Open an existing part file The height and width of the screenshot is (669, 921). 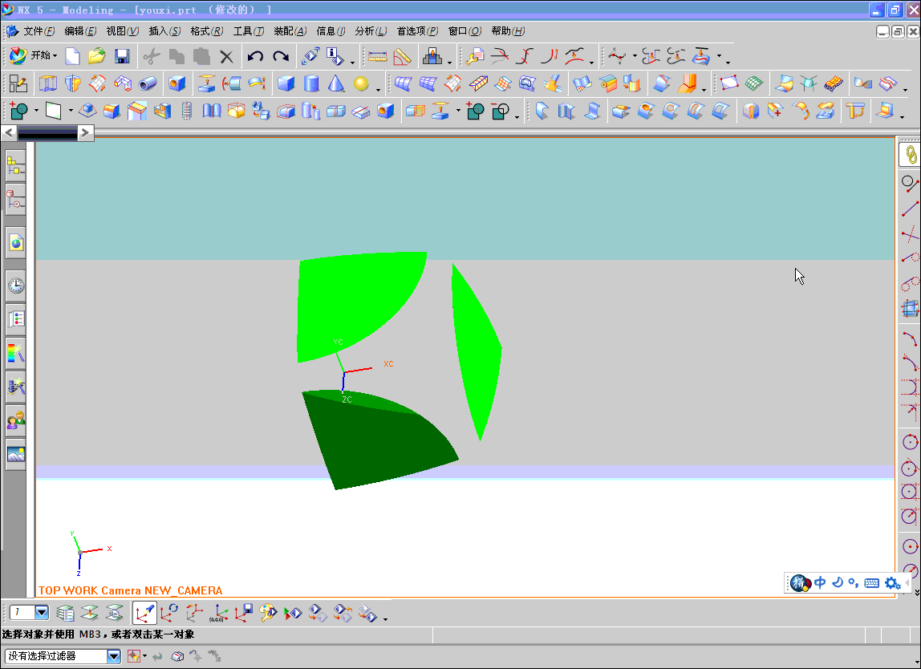(x=97, y=55)
